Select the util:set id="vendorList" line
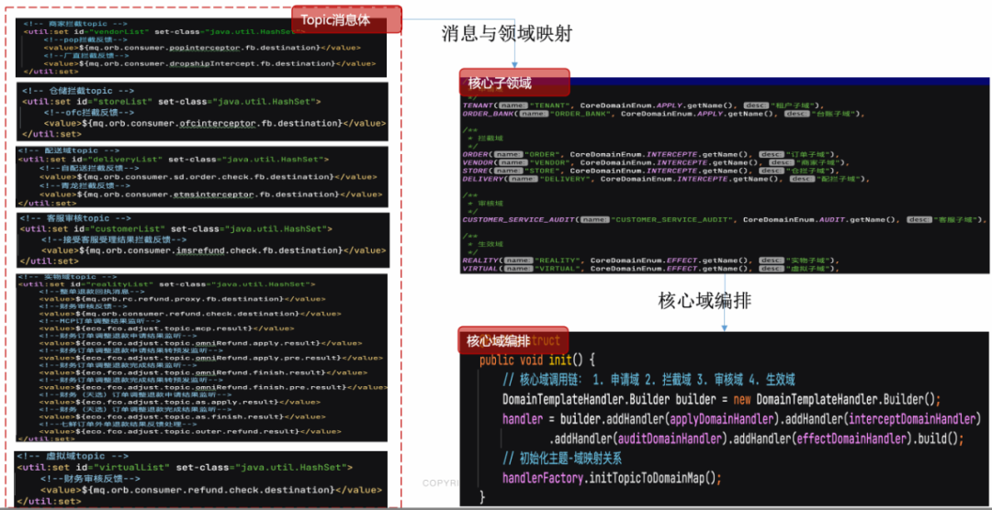This screenshot has height=510, width=992. point(163,31)
